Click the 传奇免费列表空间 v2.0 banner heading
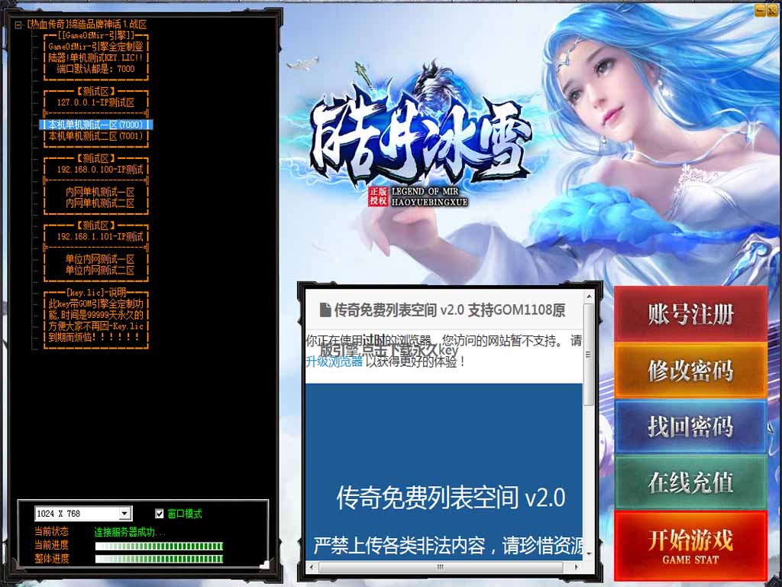The height and width of the screenshot is (587, 782). click(451, 497)
